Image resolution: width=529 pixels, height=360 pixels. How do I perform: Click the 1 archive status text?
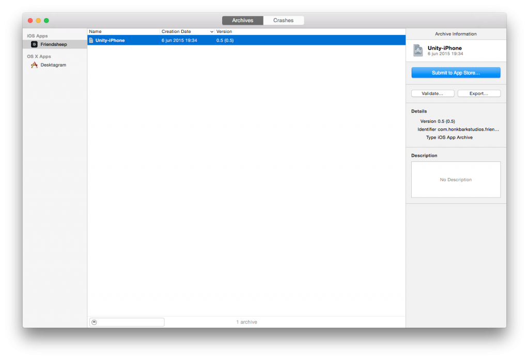[x=246, y=322]
